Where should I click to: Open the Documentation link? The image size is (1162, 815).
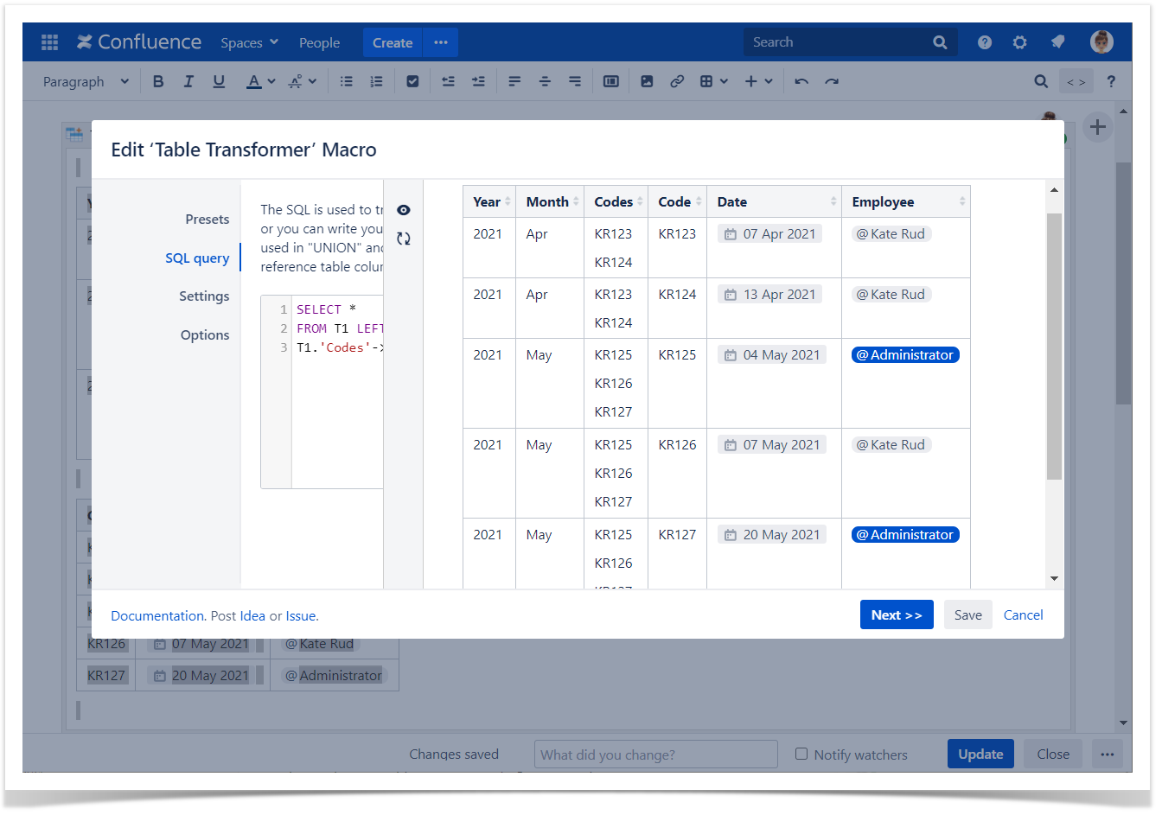(x=157, y=616)
